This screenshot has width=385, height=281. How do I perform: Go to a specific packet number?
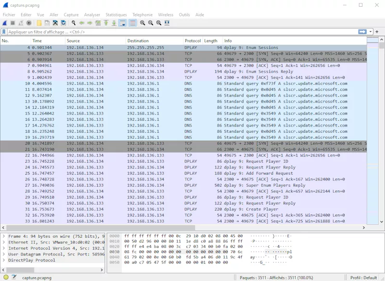point(98,23)
